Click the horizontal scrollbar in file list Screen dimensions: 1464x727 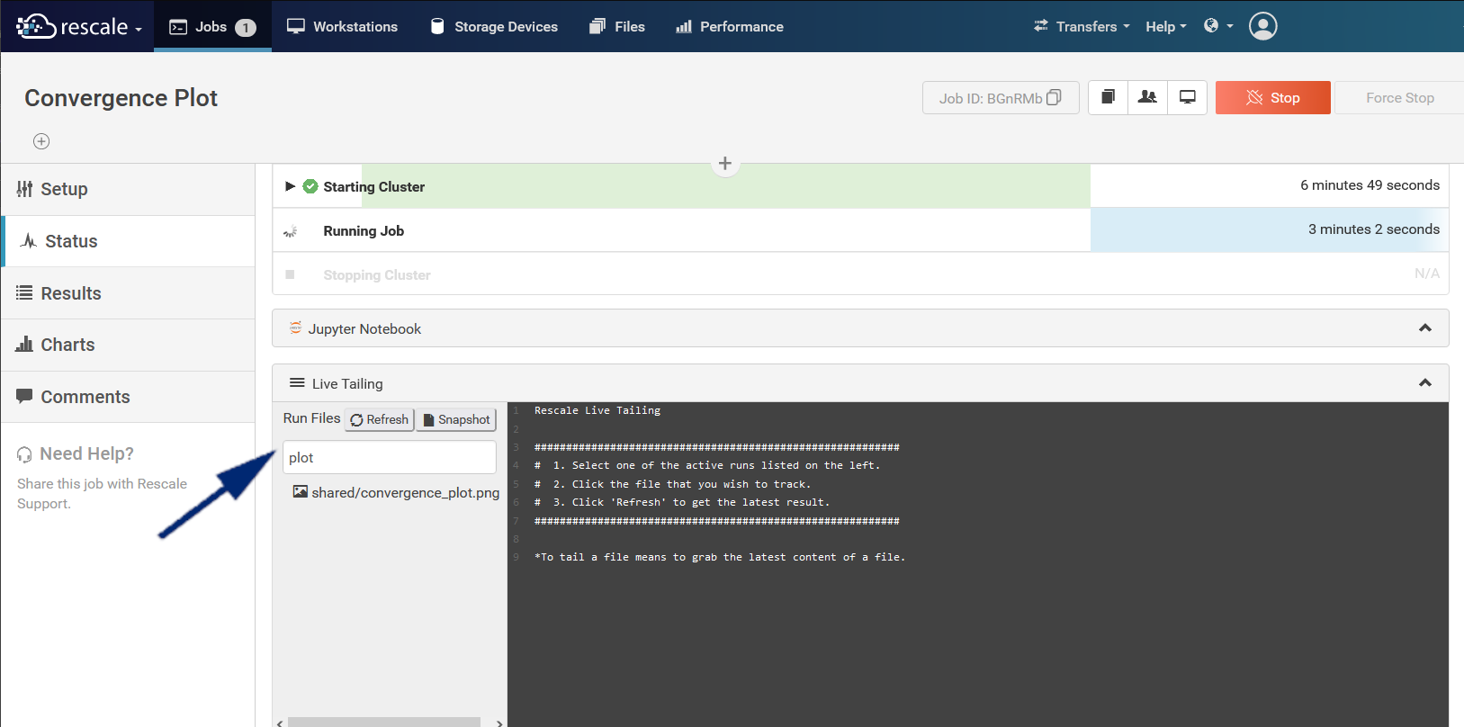tap(384, 723)
